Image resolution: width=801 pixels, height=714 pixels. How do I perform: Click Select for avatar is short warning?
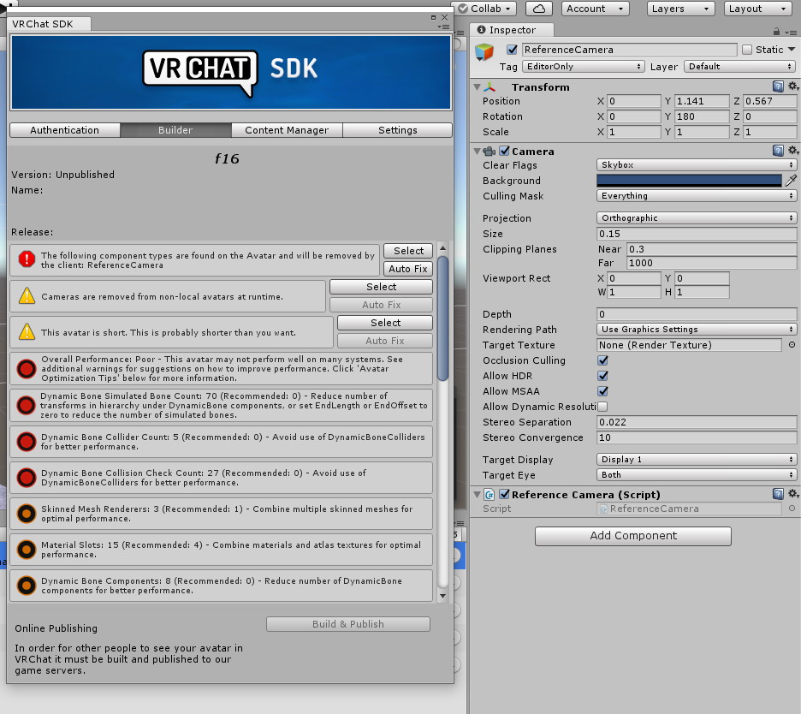click(385, 323)
